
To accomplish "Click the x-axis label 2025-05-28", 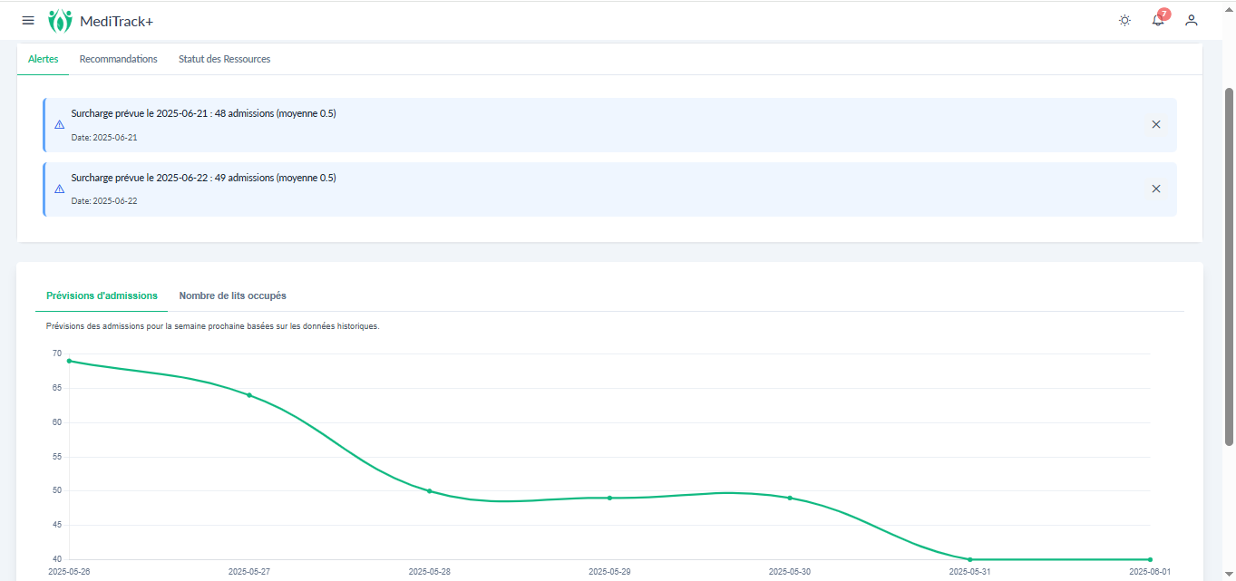I will (430, 572).
